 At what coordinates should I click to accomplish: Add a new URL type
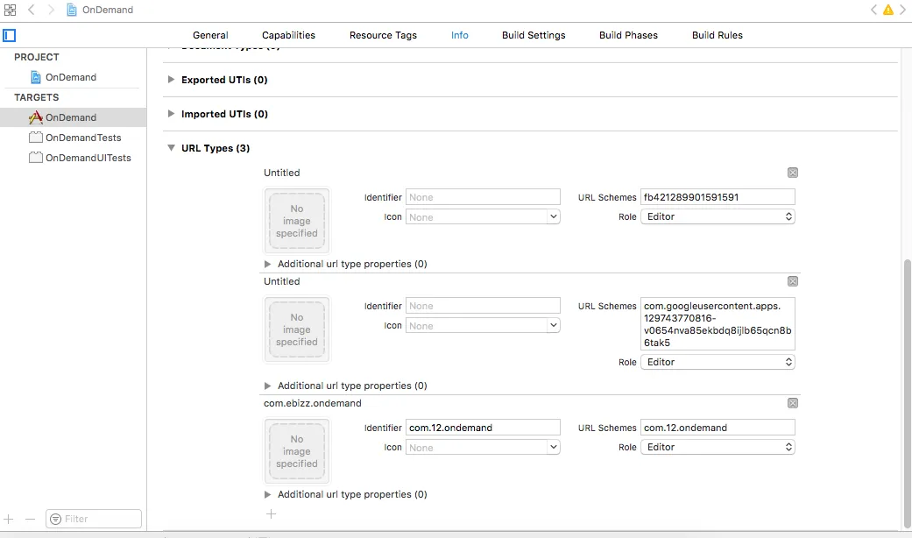tap(271, 514)
